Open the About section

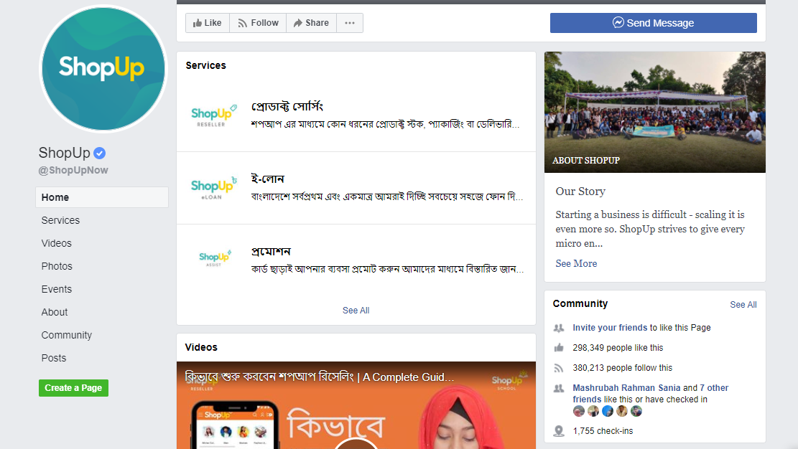point(54,312)
